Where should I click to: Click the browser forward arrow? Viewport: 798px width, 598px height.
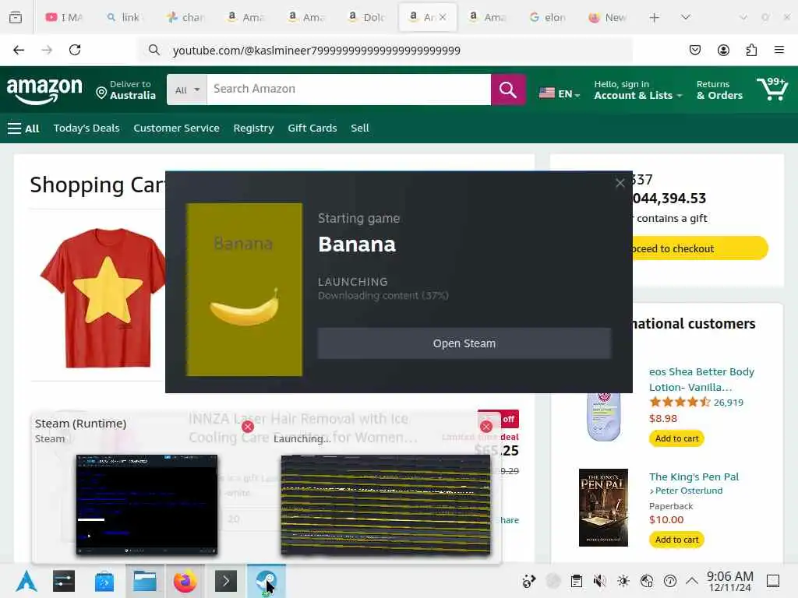(x=47, y=50)
